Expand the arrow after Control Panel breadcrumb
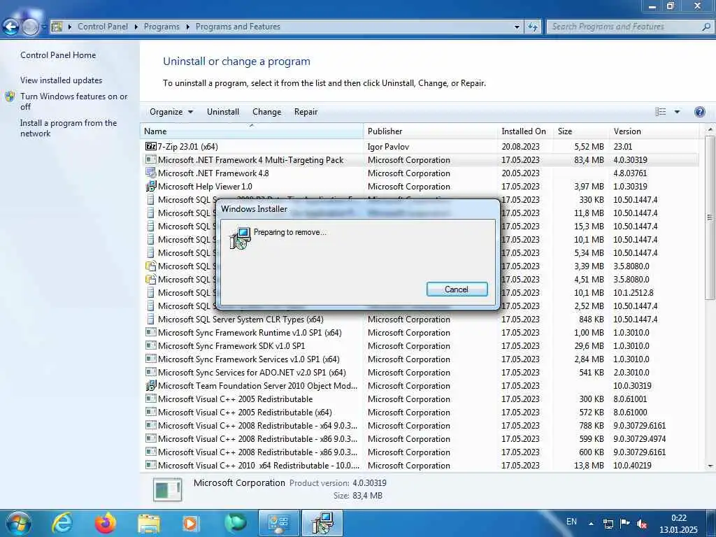This screenshot has width=716, height=537. pos(136,27)
